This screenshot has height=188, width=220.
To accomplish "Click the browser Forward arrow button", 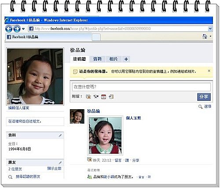I will [17, 29].
